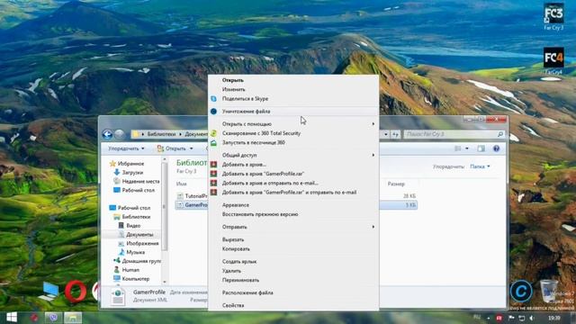
Task: Open the Explorer folder taskbar icon
Action: 73,318
